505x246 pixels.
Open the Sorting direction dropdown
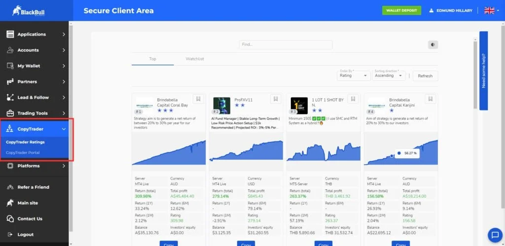coord(389,75)
